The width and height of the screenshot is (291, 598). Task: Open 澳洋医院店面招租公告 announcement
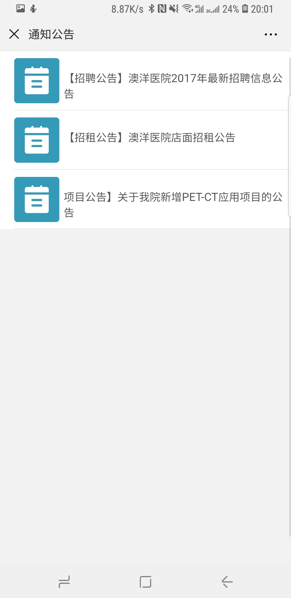click(151, 138)
